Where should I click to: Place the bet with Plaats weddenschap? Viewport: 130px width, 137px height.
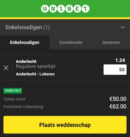tap(65, 125)
